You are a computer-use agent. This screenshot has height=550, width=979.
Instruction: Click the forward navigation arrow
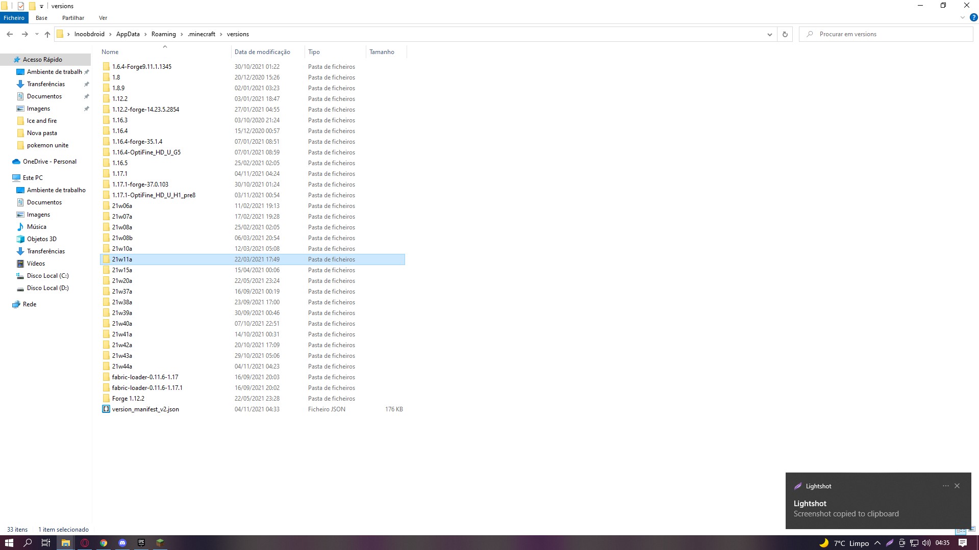[x=24, y=34]
